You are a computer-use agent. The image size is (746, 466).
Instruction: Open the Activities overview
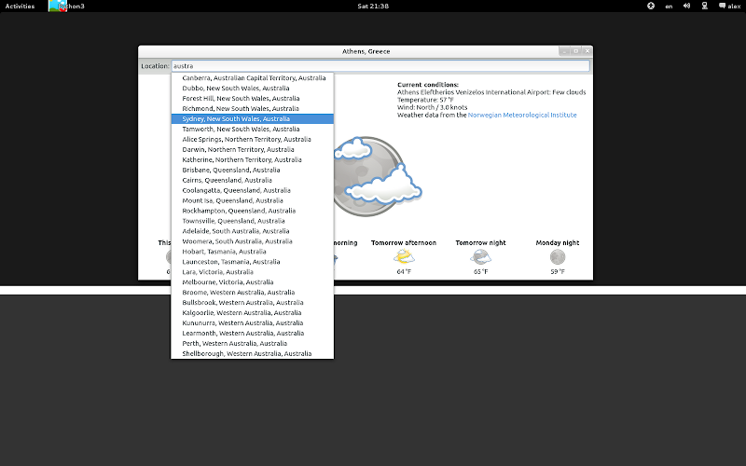coord(20,7)
